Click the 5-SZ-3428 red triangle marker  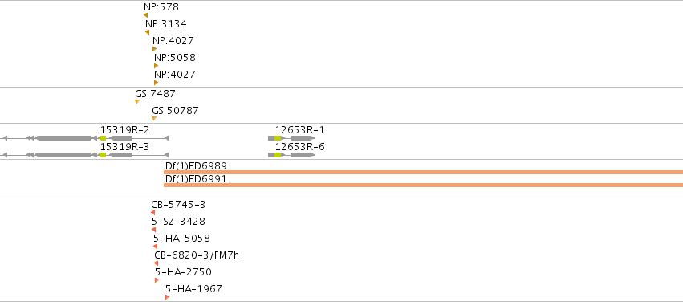pos(154,230)
